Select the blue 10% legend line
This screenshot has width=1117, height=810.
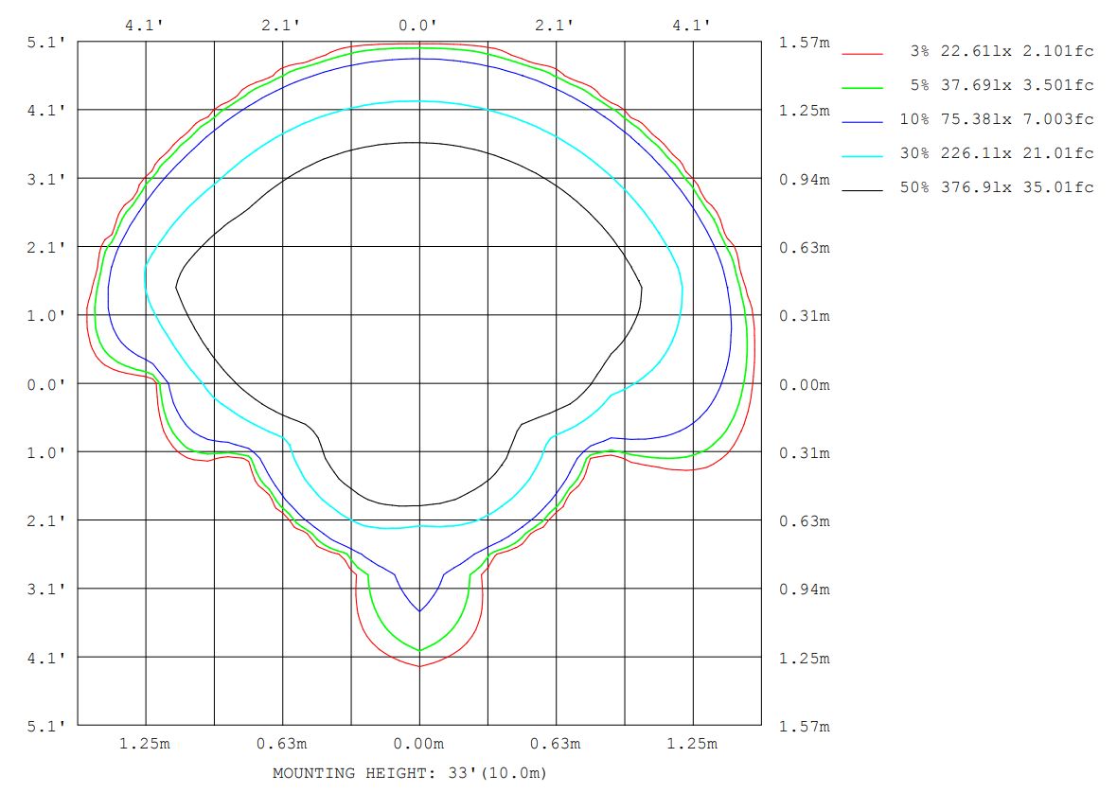coord(861,121)
